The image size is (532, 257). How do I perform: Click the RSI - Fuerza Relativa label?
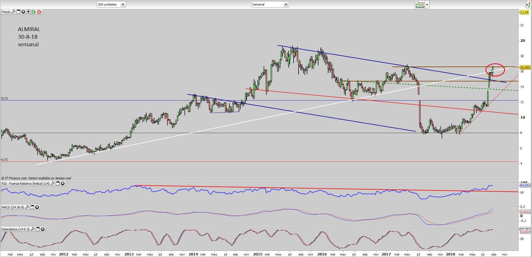[x=25, y=183]
